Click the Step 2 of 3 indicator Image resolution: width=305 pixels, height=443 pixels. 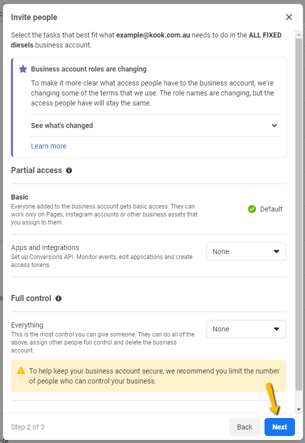click(27, 427)
